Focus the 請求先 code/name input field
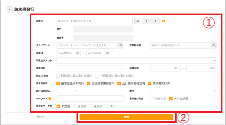The image size is (226, 125). point(95,21)
